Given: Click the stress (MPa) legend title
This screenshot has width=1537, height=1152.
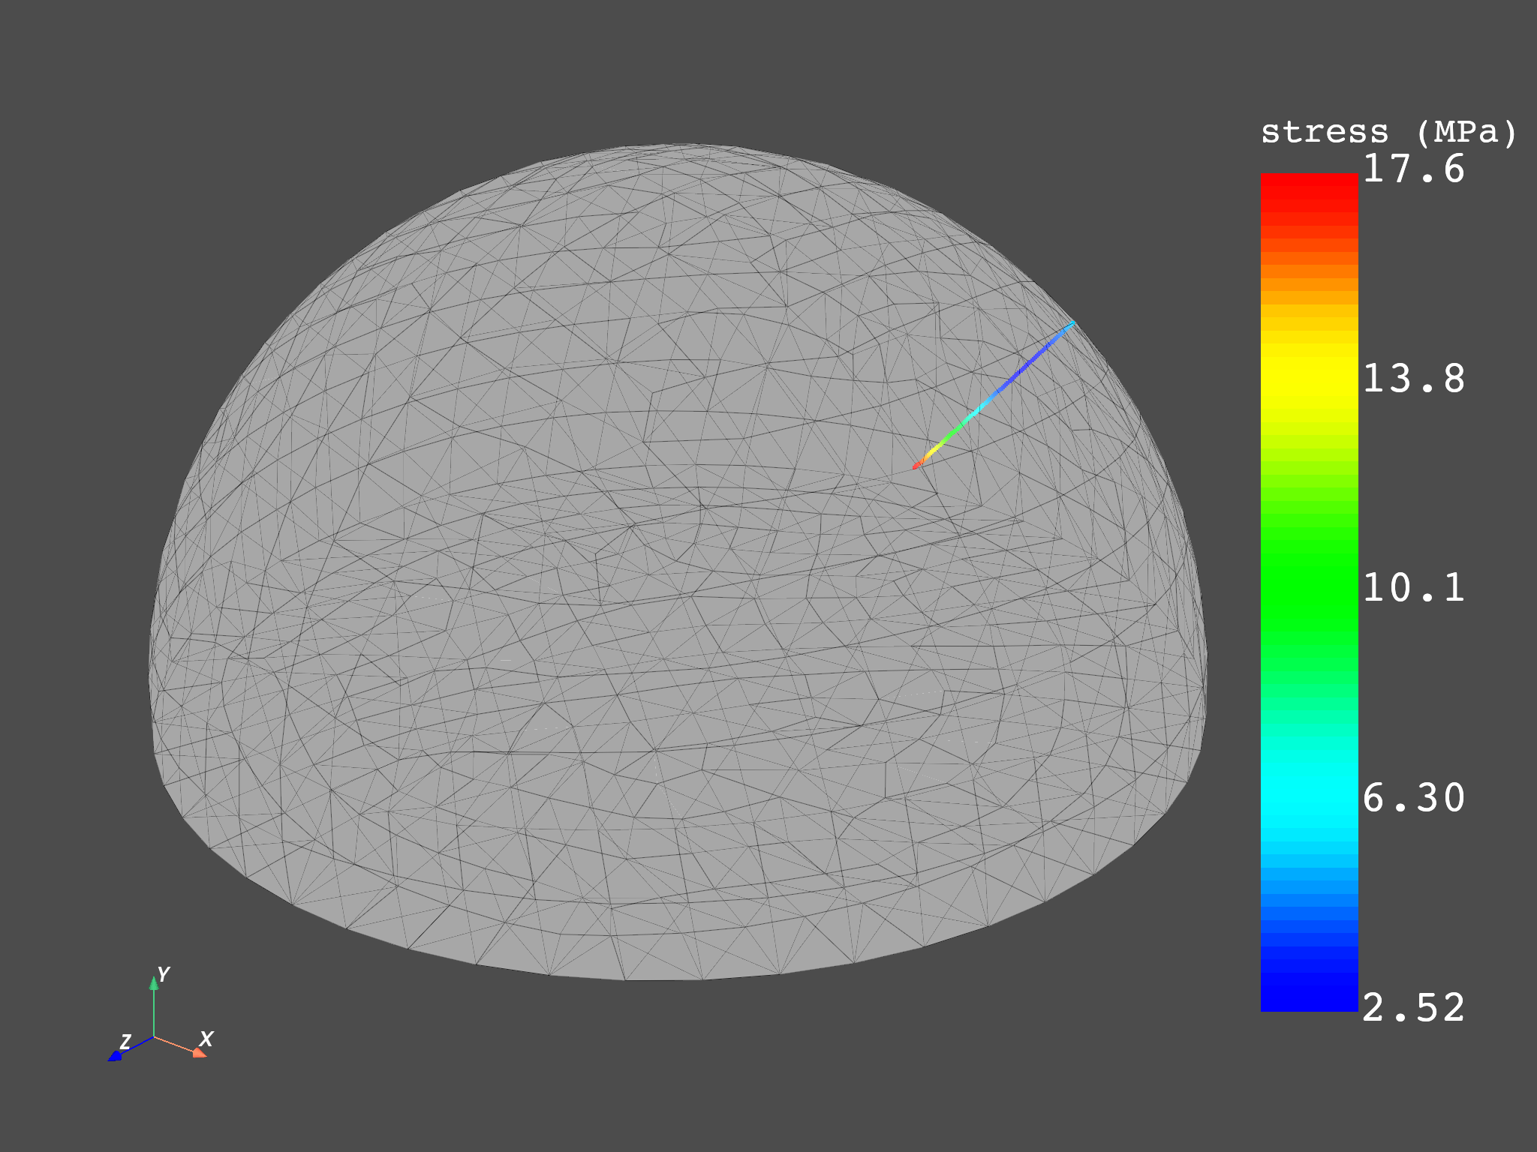Looking at the screenshot, I should [1388, 133].
